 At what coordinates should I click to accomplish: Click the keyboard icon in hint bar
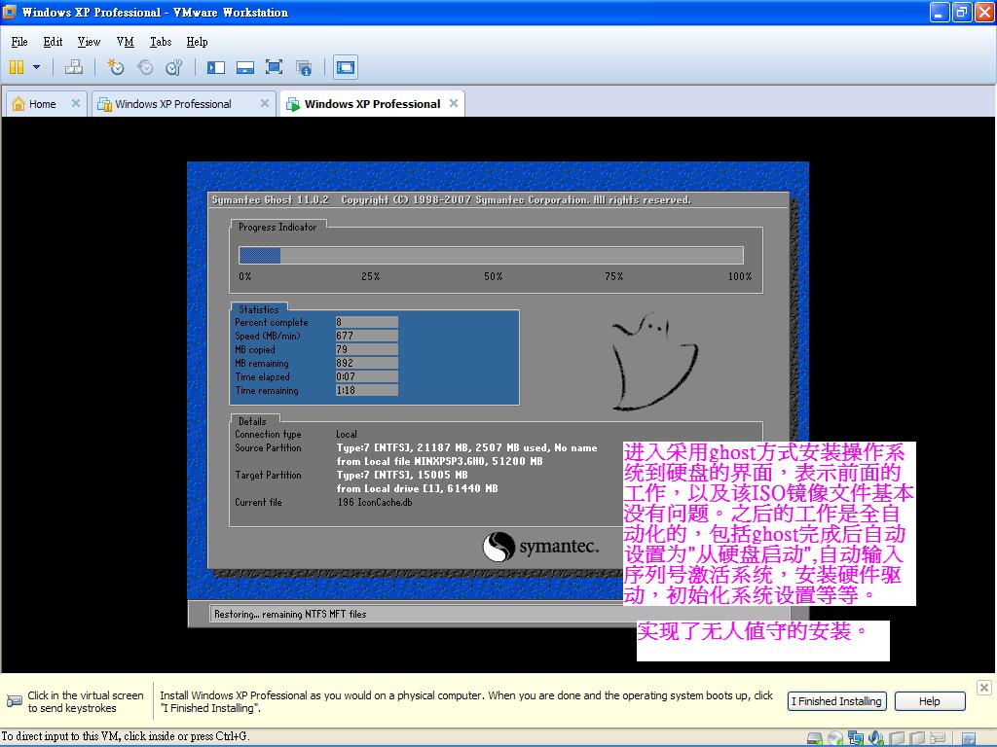pyautogui.click(x=14, y=701)
